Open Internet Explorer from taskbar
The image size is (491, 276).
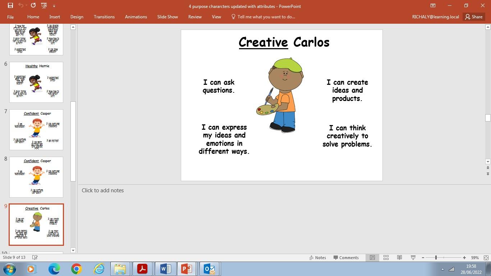(x=98, y=269)
